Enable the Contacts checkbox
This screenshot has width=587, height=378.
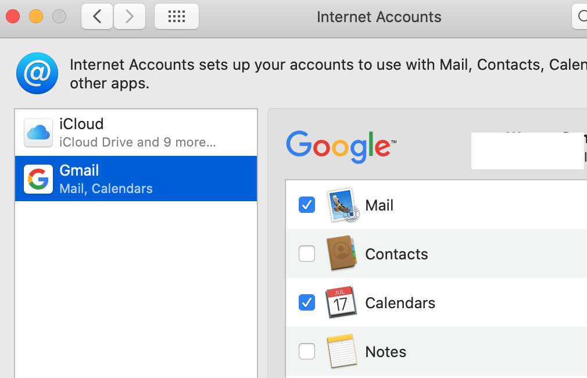(307, 254)
